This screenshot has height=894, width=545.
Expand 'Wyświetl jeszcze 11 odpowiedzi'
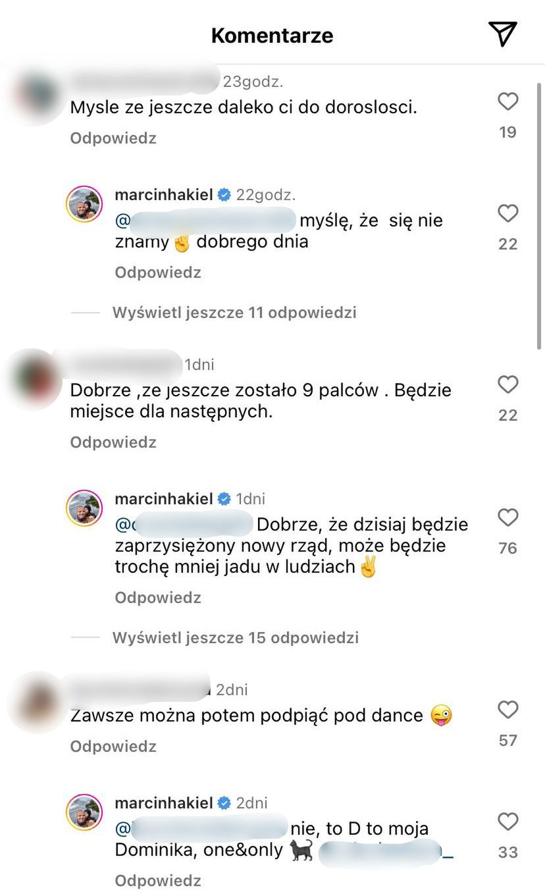pos(234,312)
